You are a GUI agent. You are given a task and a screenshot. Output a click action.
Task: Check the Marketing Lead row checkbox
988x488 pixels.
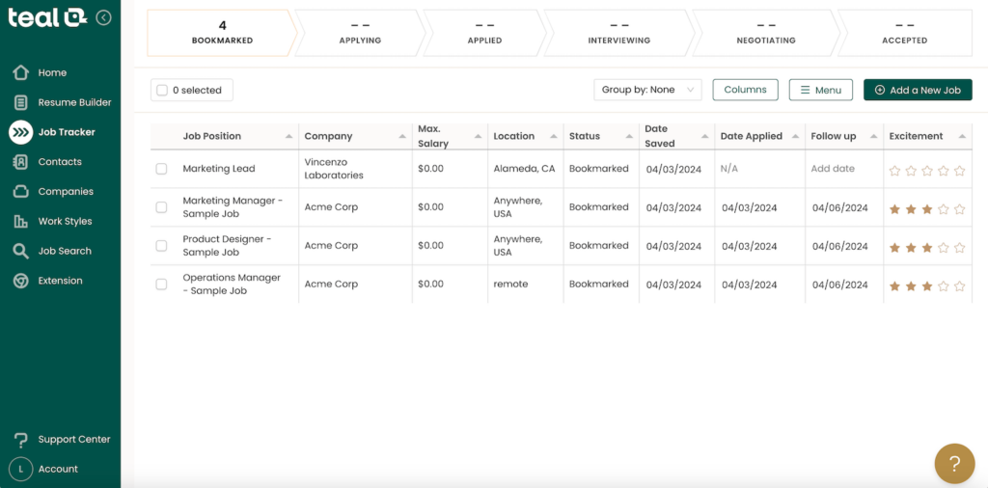161,169
